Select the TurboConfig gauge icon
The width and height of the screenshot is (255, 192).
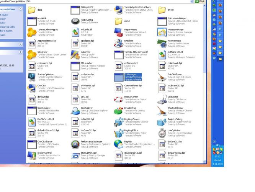pos(75,21)
